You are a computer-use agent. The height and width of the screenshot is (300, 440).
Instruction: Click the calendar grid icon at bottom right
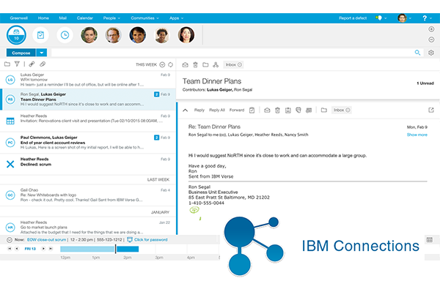click(429, 240)
